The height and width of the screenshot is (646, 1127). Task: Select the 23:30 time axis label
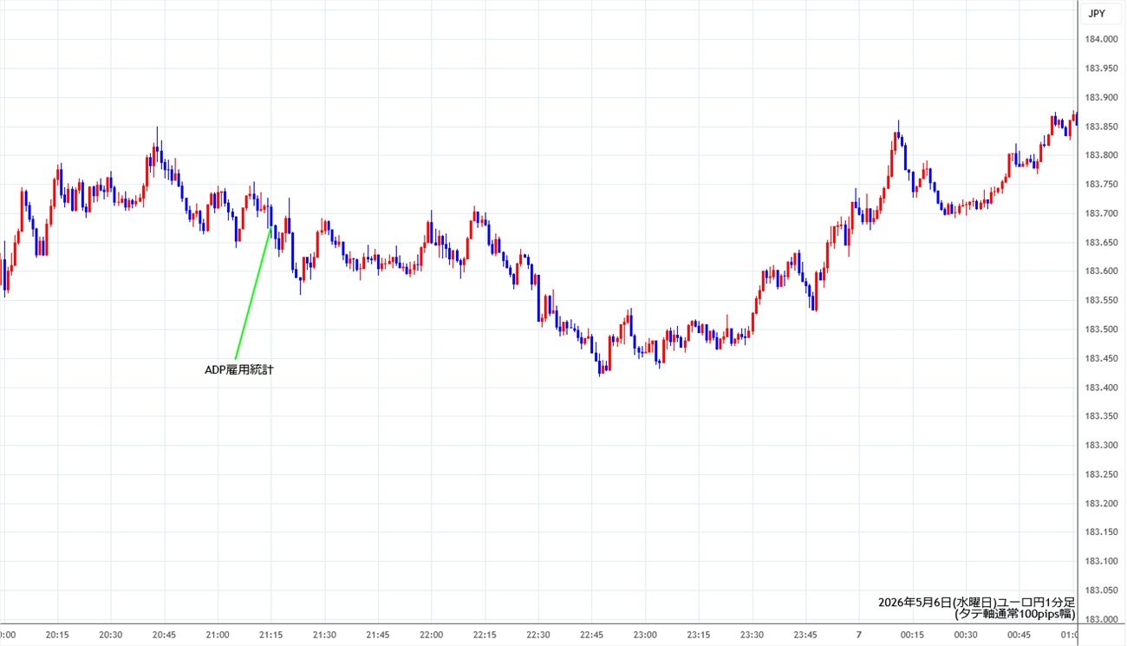[752, 635]
